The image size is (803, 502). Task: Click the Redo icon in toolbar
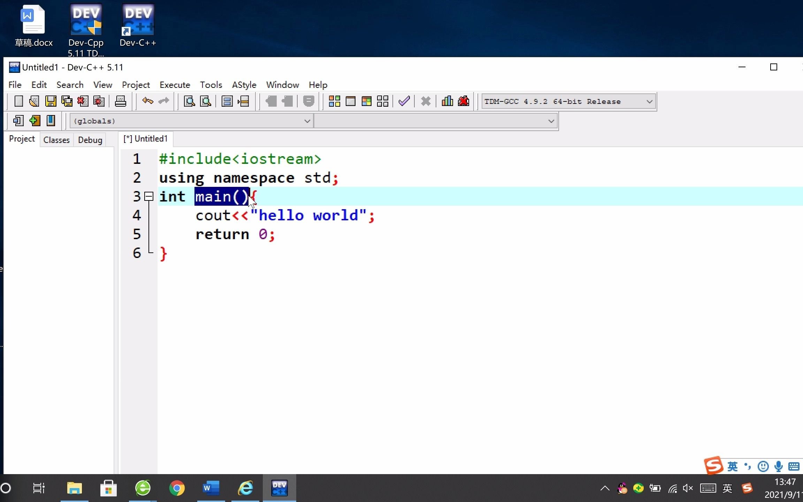pyautogui.click(x=163, y=101)
